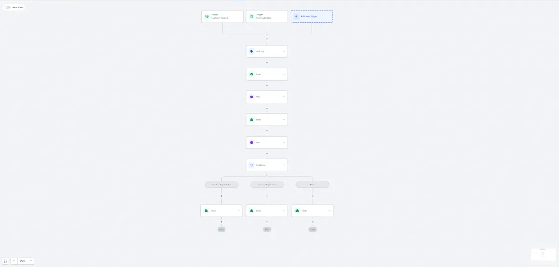Image resolution: width=559 pixels, height=267 pixels.
Task: Open the Condition node options menu
Action: click(284, 165)
